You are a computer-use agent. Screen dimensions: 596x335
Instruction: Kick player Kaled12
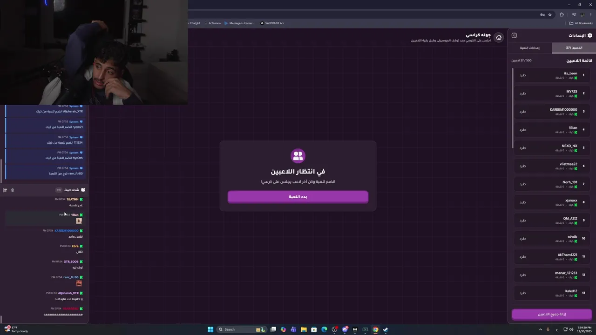522,293
